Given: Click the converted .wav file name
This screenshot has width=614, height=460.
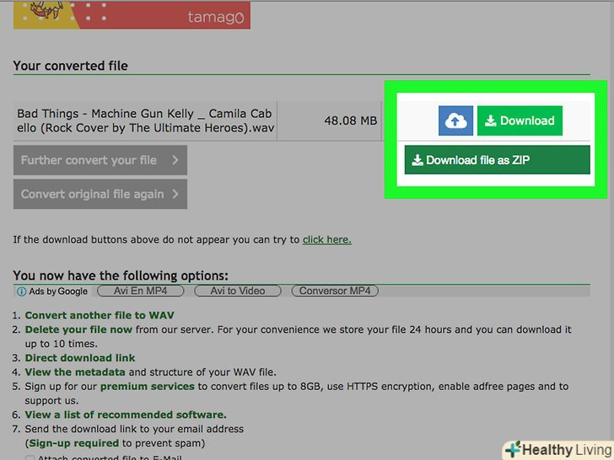Looking at the screenshot, I should pos(145,120).
